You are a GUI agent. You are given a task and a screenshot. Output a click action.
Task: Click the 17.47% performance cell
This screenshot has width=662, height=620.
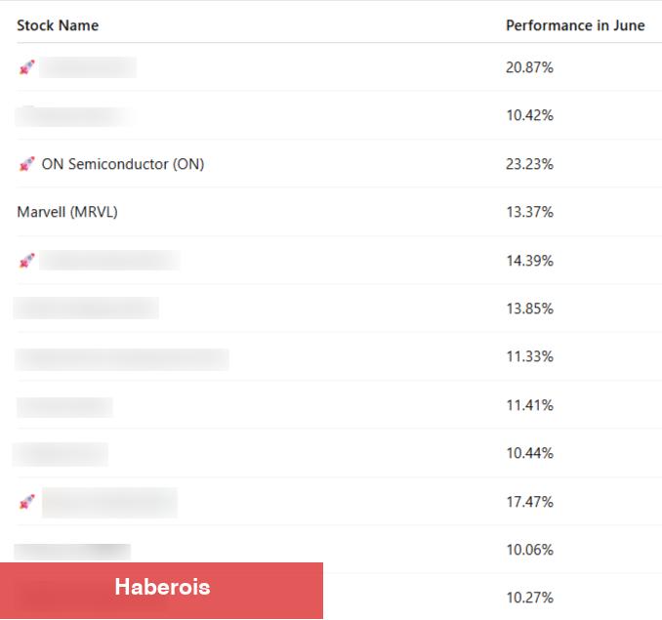pos(529,502)
